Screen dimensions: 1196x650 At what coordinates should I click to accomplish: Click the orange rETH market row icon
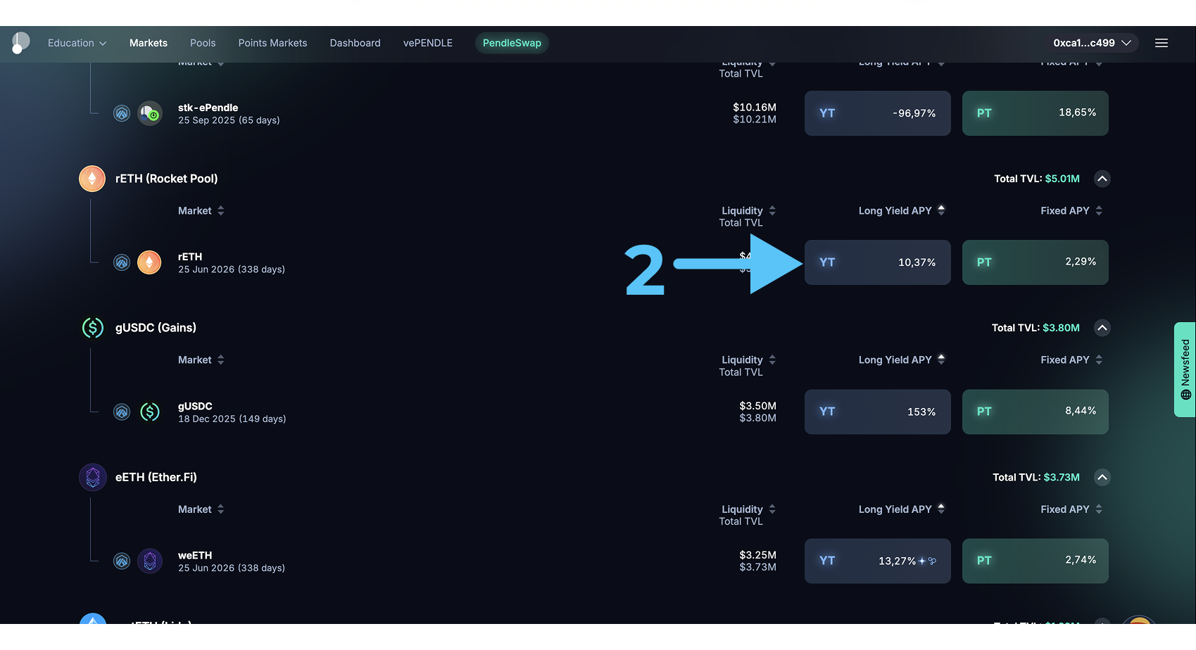149,262
